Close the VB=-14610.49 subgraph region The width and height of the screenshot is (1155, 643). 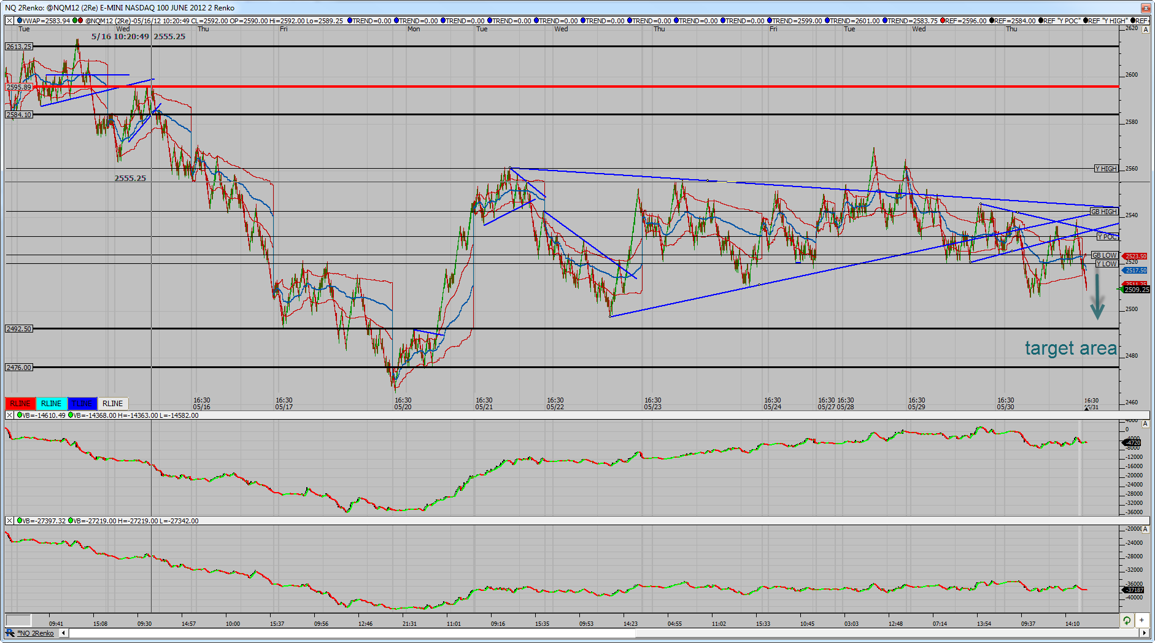[x=10, y=415]
